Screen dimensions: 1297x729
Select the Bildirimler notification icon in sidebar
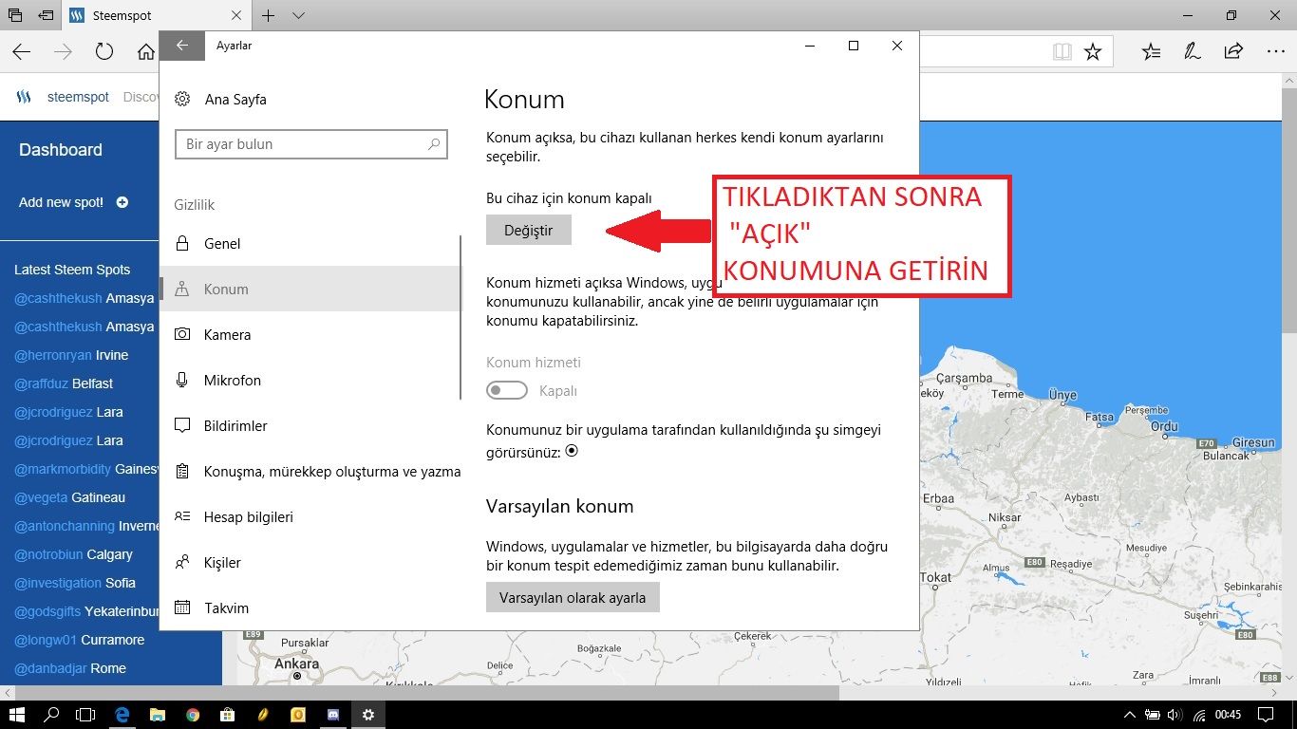pos(182,426)
